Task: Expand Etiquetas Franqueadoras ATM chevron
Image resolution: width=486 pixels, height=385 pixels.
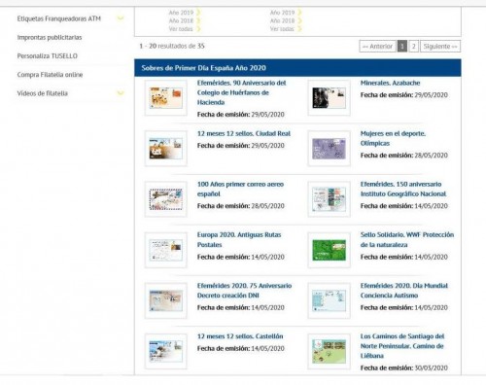Action: click(121, 18)
